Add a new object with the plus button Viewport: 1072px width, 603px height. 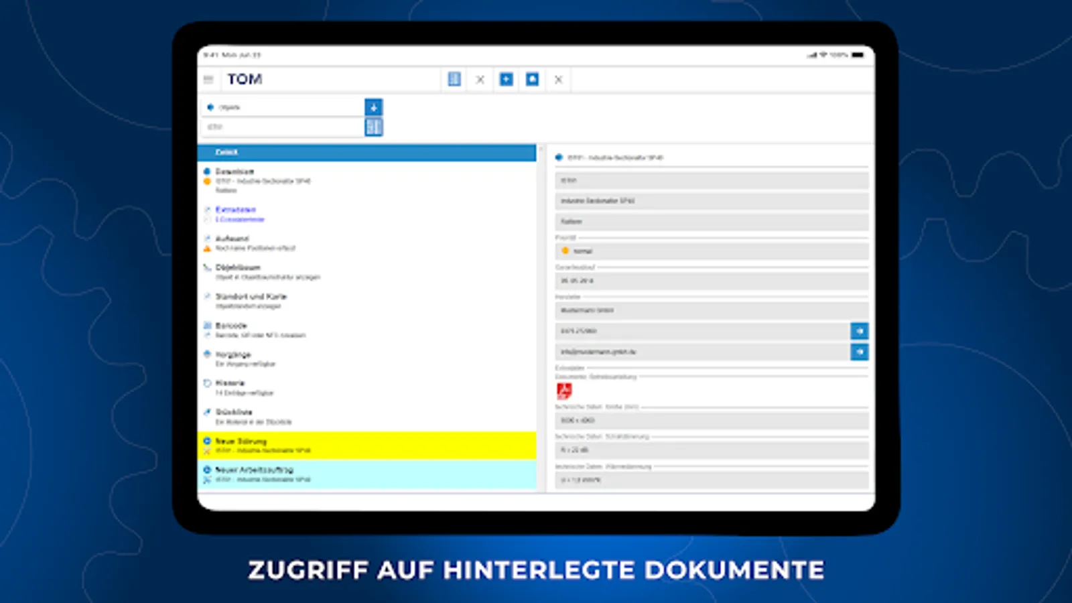point(374,107)
